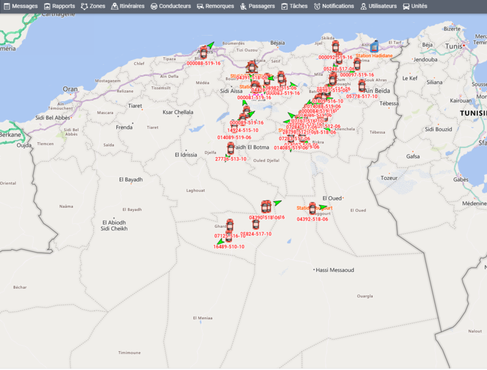Click the Station Hadidane fuel pump icon

374,46
